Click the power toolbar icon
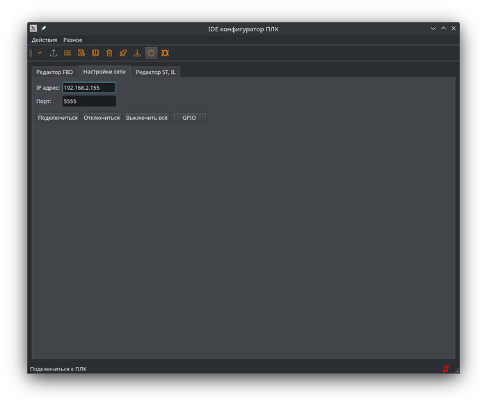 tap(151, 53)
